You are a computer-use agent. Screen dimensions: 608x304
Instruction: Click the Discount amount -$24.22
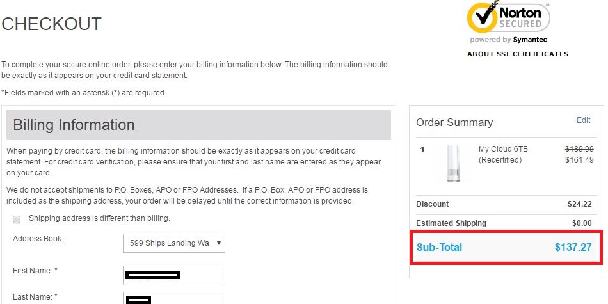(x=579, y=204)
